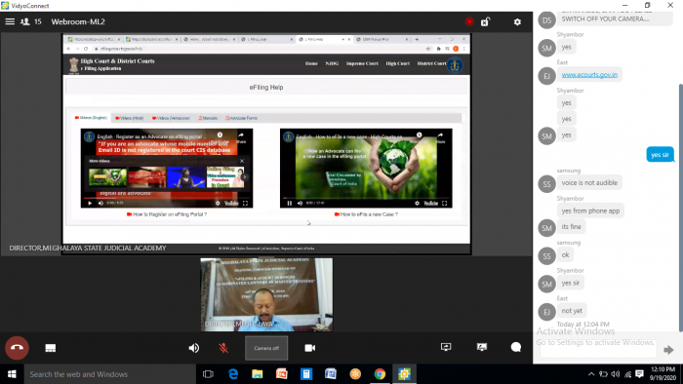
Task: Open the participants list showing 15
Action: 31,21
